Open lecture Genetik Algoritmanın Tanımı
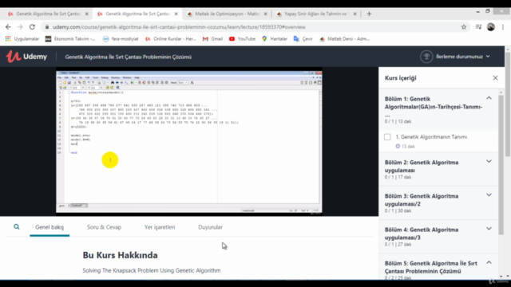 [431, 137]
